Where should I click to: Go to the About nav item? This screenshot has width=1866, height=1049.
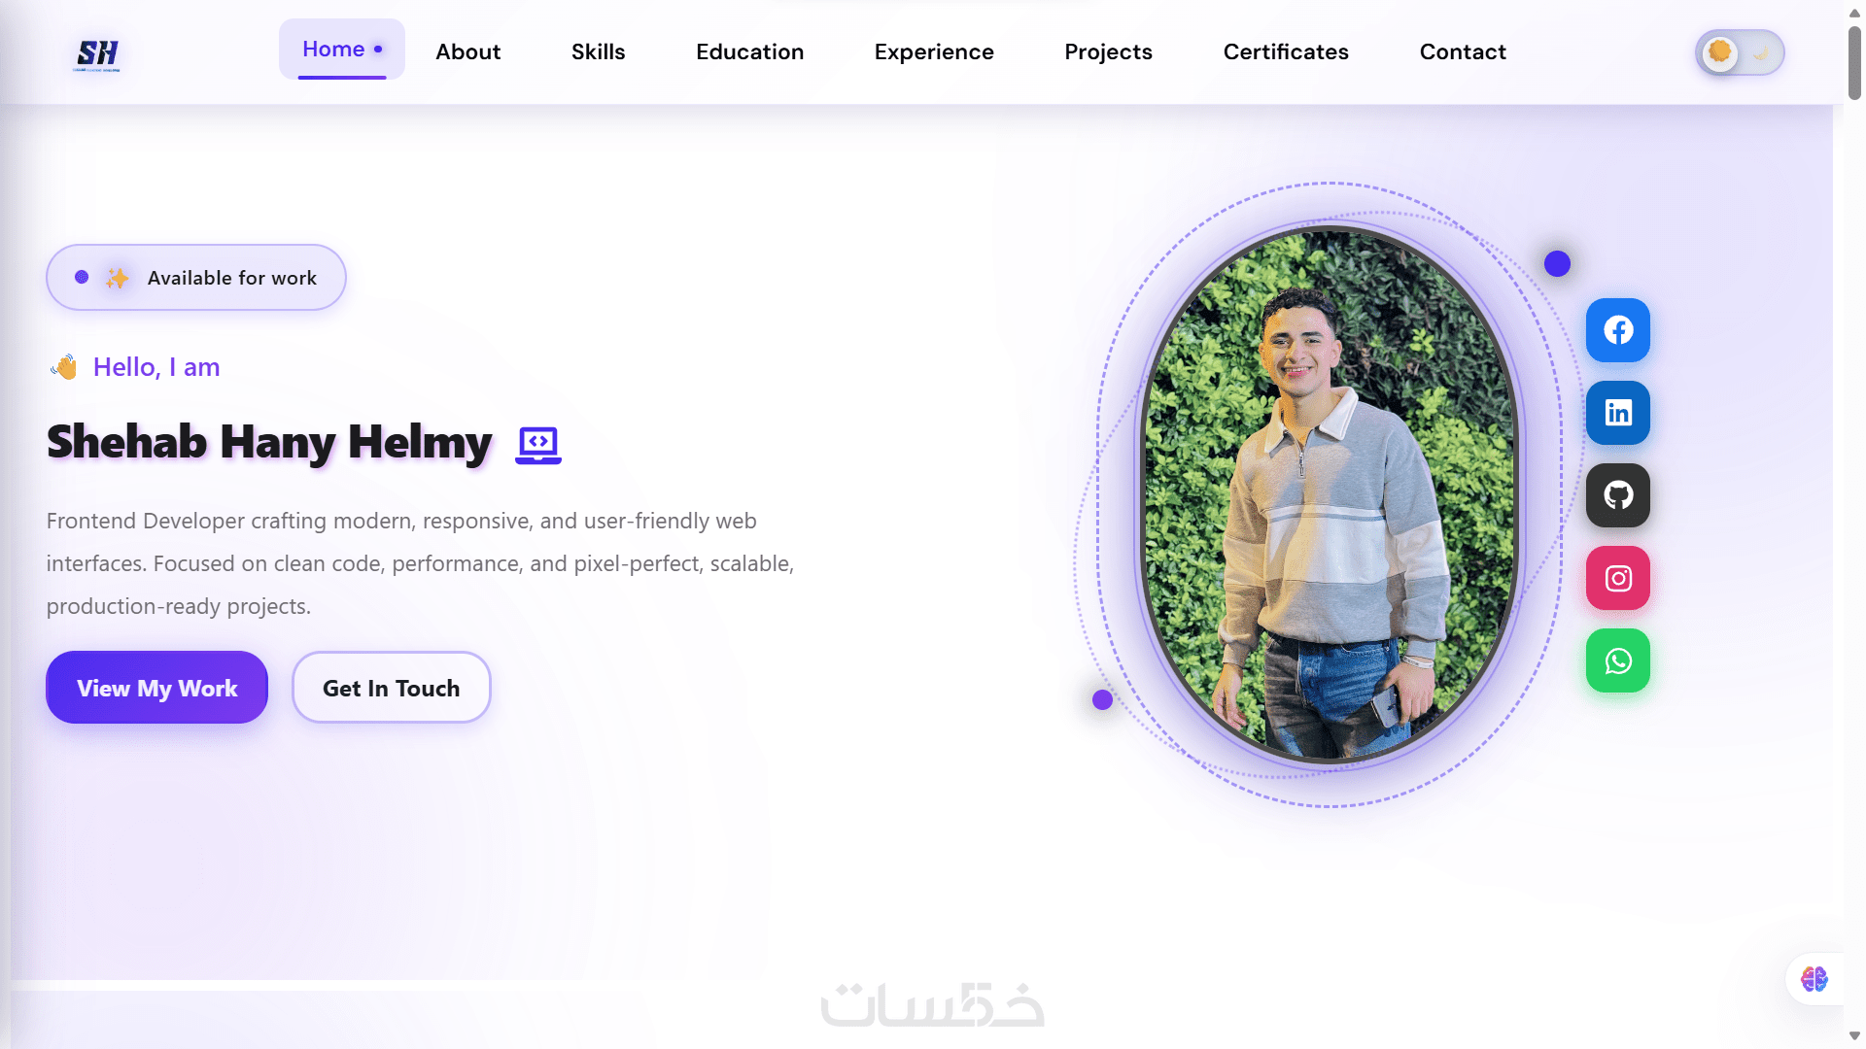(467, 51)
